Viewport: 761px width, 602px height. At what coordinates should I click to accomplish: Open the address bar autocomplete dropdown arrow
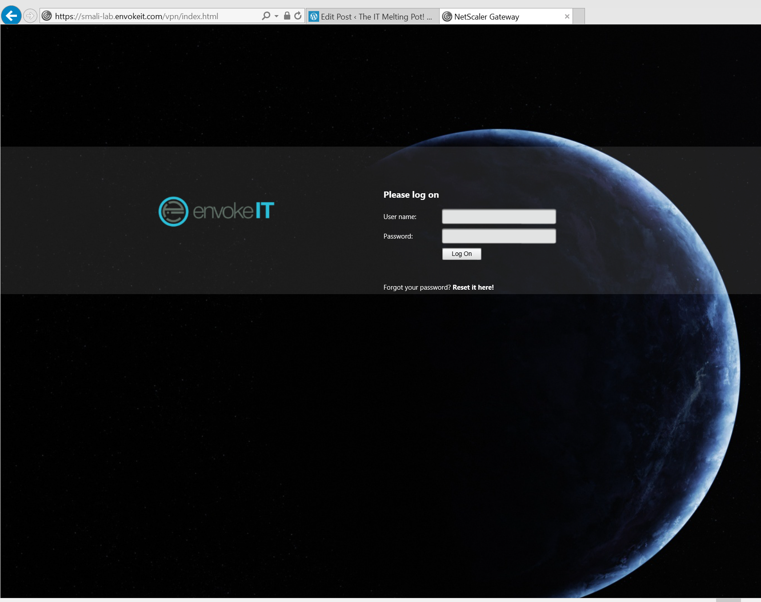(x=276, y=16)
